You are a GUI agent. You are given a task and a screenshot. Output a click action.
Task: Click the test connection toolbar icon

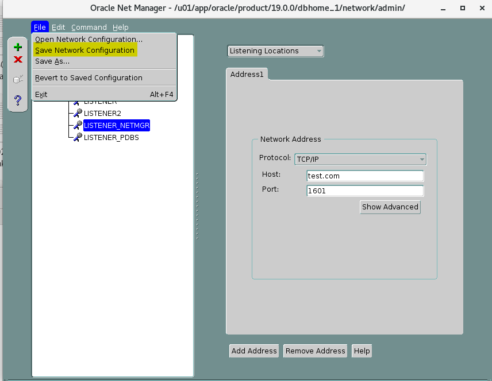coord(18,79)
